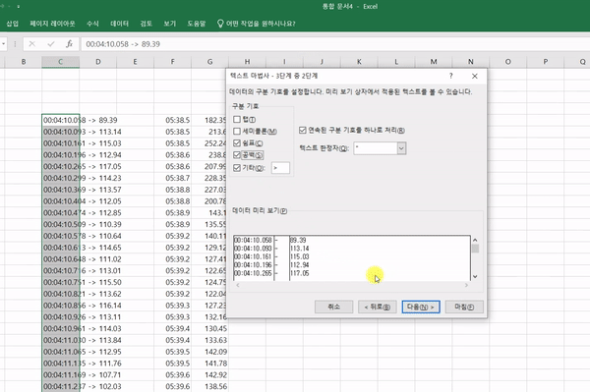Click data preview vertical scrollbar thumb

(x=475, y=249)
